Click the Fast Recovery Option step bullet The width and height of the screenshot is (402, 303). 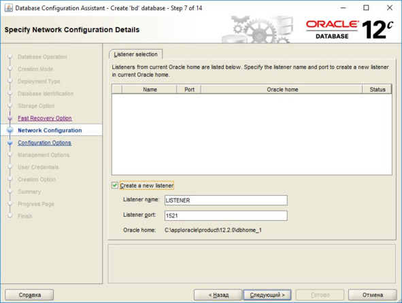(x=10, y=118)
